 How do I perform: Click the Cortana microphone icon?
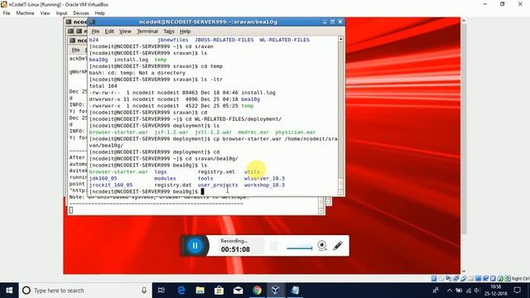(x=144, y=291)
